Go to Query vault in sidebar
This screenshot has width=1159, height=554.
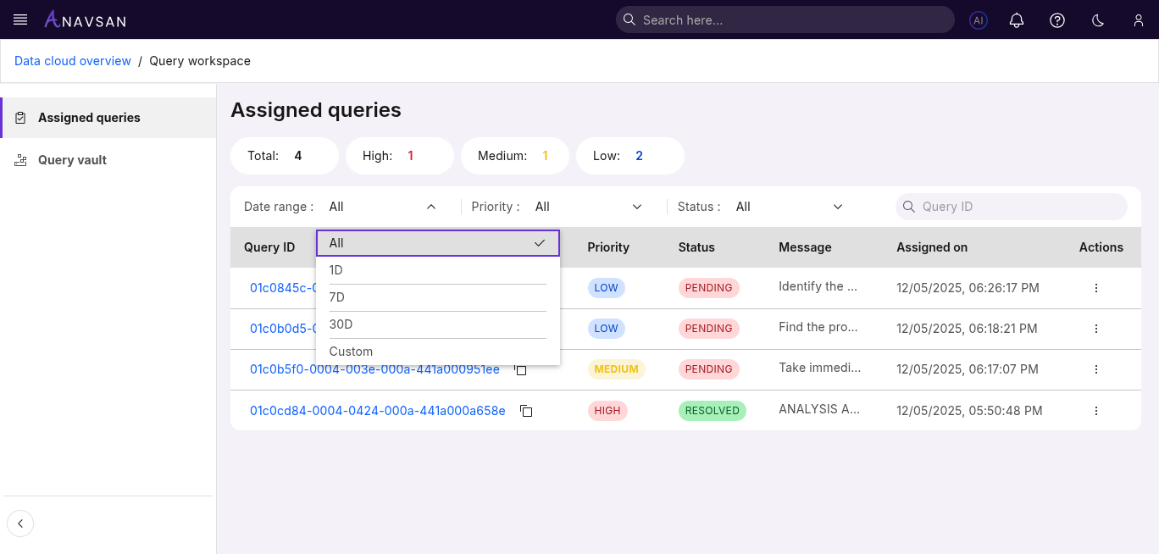tap(72, 160)
